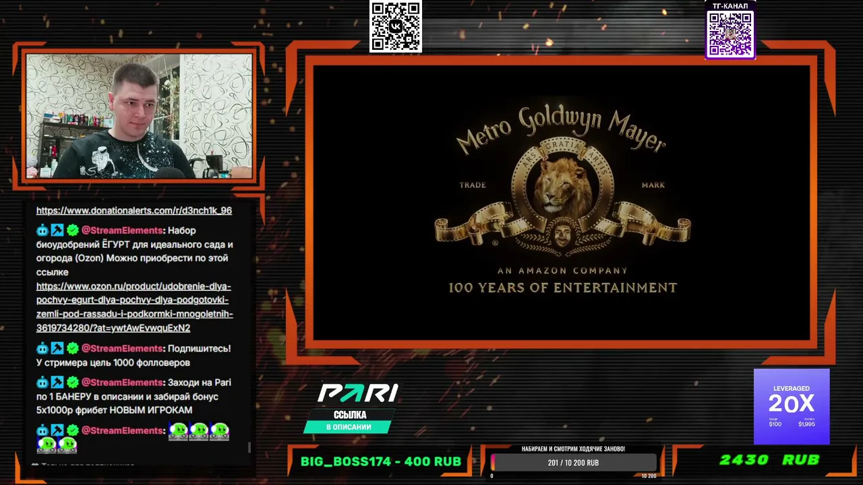Click 'Metro Goldwyn Mayer' title in video
The height and width of the screenshot is (485, 863).
tap(561, 129)
